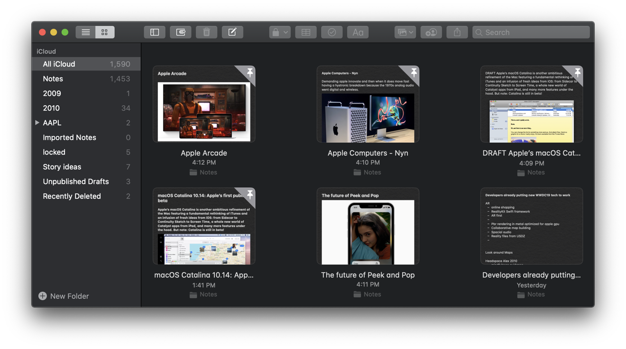Click the pin on DRAFT Apple's macOS note
626x349 pixels.
tap(577, 73)
